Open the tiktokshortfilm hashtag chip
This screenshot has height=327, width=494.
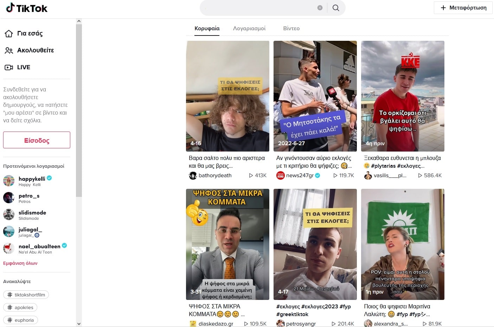[x=26, y=295]
